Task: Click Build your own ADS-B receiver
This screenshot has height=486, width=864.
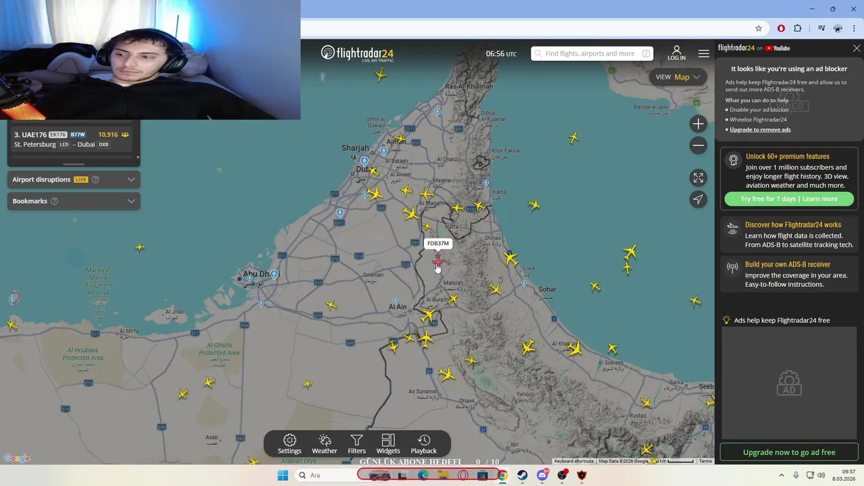Action: [x=788, y=265]
